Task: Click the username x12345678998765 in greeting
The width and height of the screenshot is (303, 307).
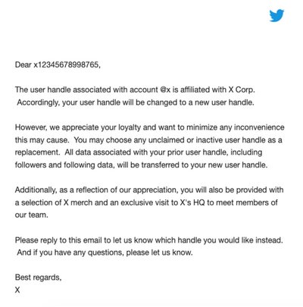Action: pyautogui.click(x=67, y=64)
